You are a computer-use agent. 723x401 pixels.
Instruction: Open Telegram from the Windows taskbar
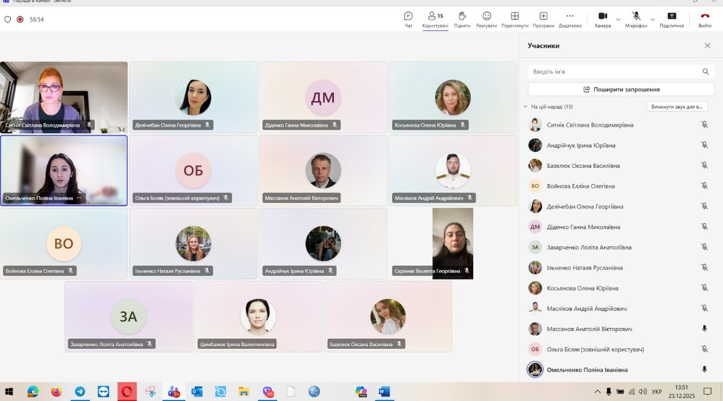80,391
